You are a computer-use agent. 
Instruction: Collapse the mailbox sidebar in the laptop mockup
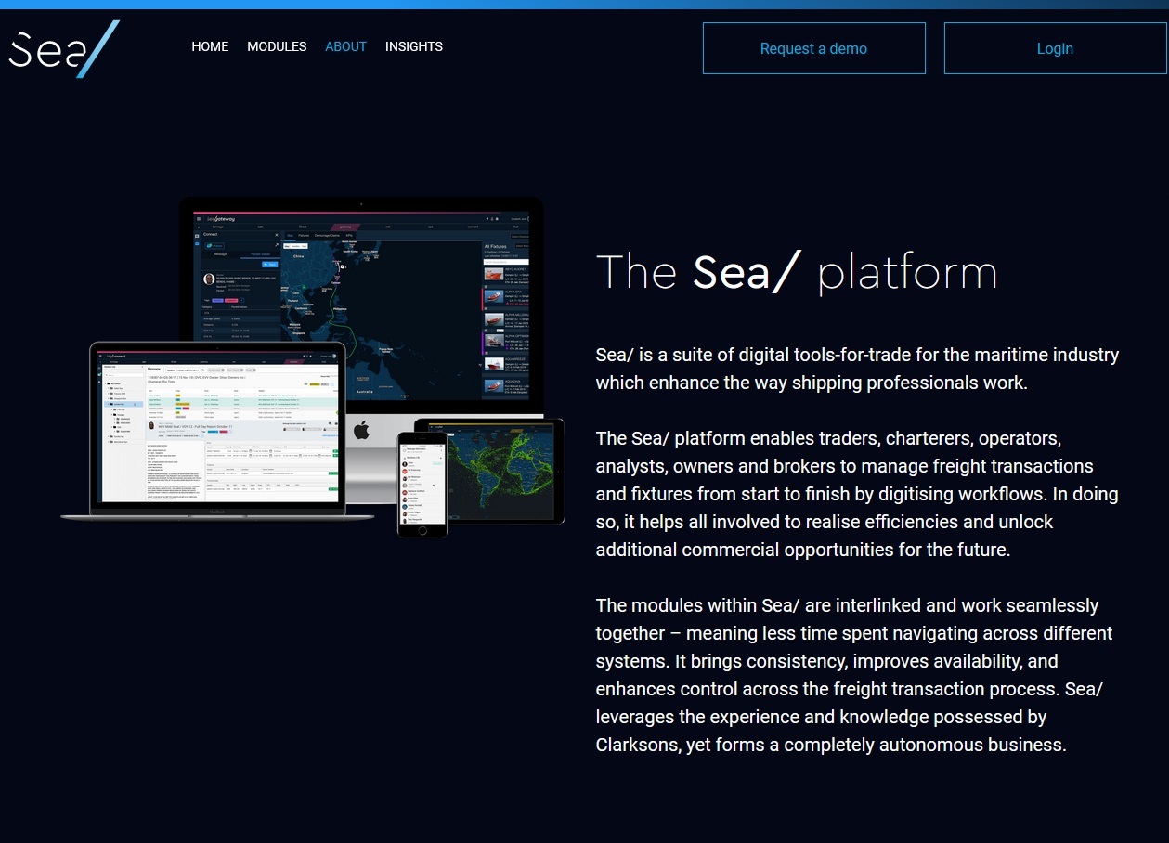click(141, 367)
